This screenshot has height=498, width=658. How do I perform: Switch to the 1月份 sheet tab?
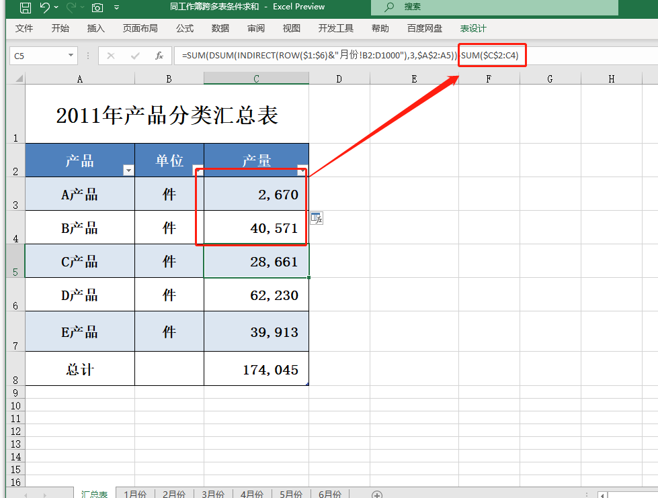[x=135, y=494]
